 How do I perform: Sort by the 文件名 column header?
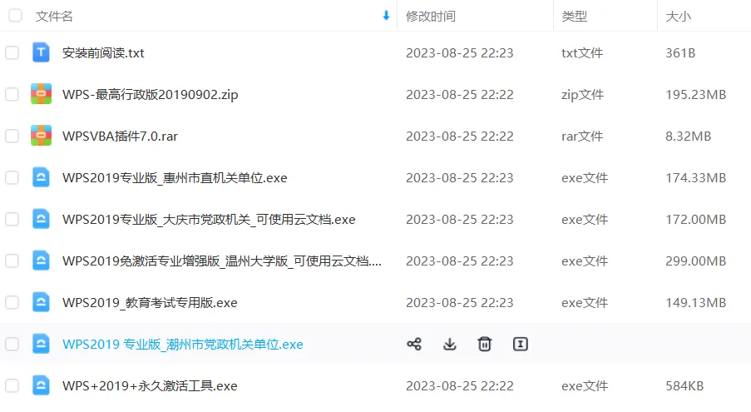[x=54, y=17]
